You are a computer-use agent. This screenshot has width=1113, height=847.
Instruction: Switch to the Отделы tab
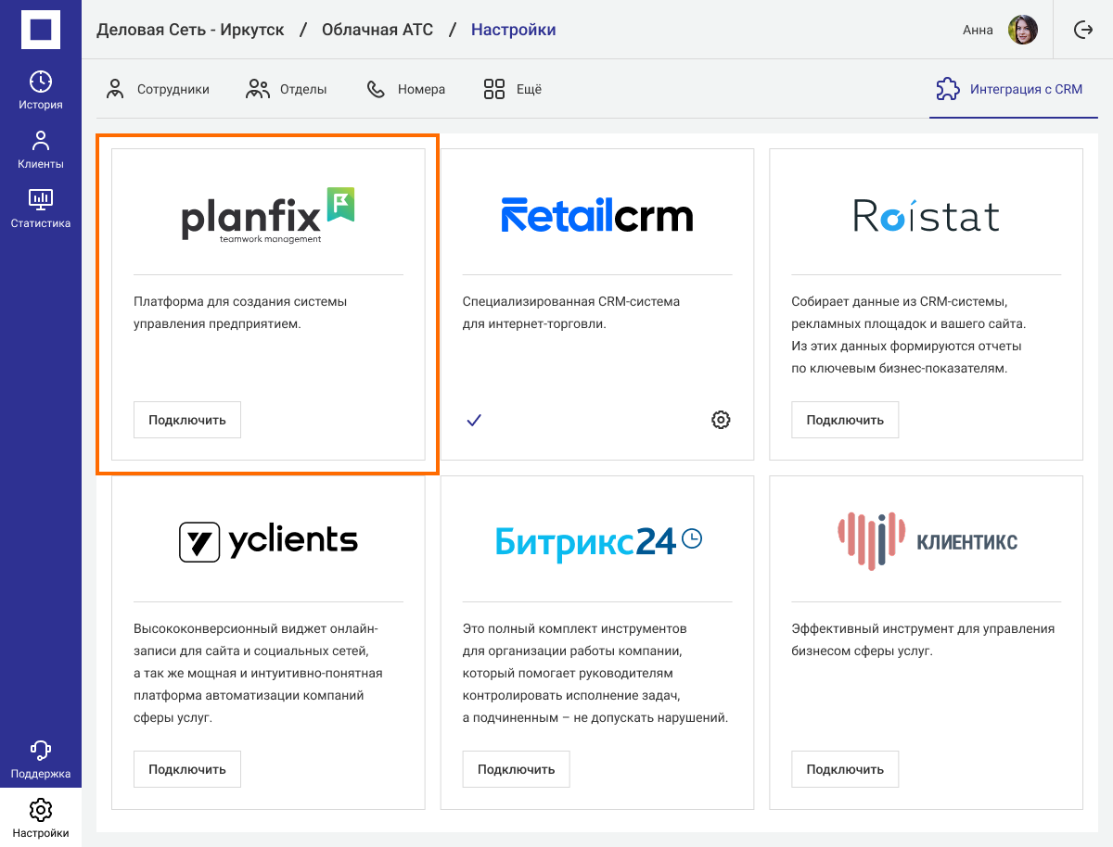(287, 90)
